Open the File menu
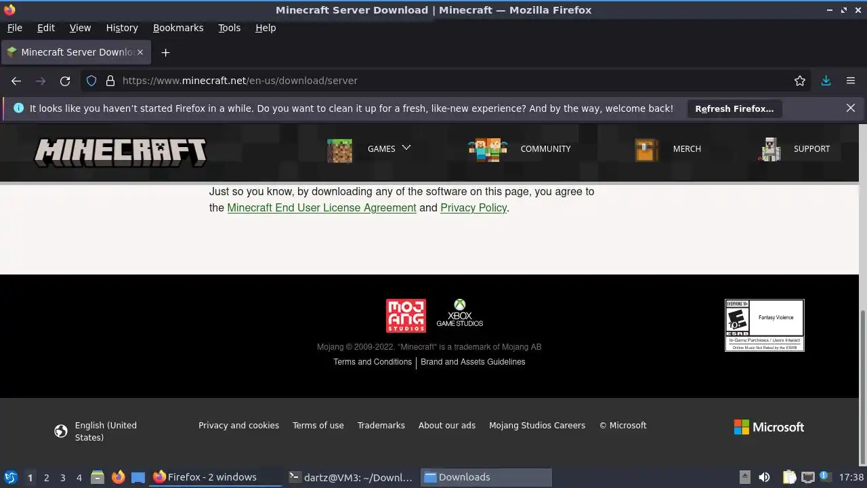 [14, 28]
